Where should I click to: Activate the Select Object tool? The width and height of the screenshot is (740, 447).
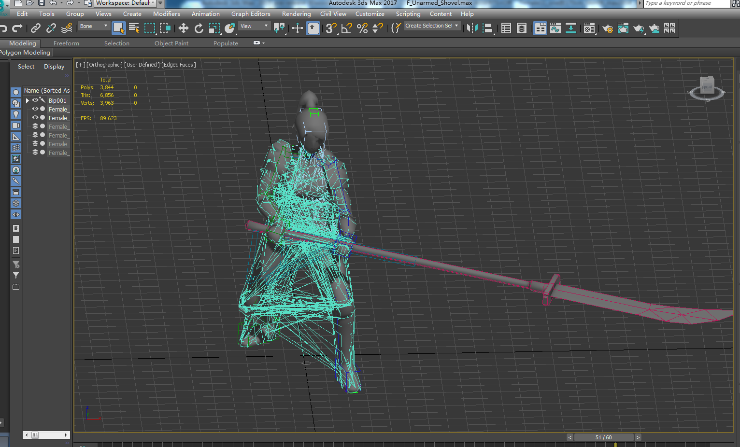coord(118,28)
